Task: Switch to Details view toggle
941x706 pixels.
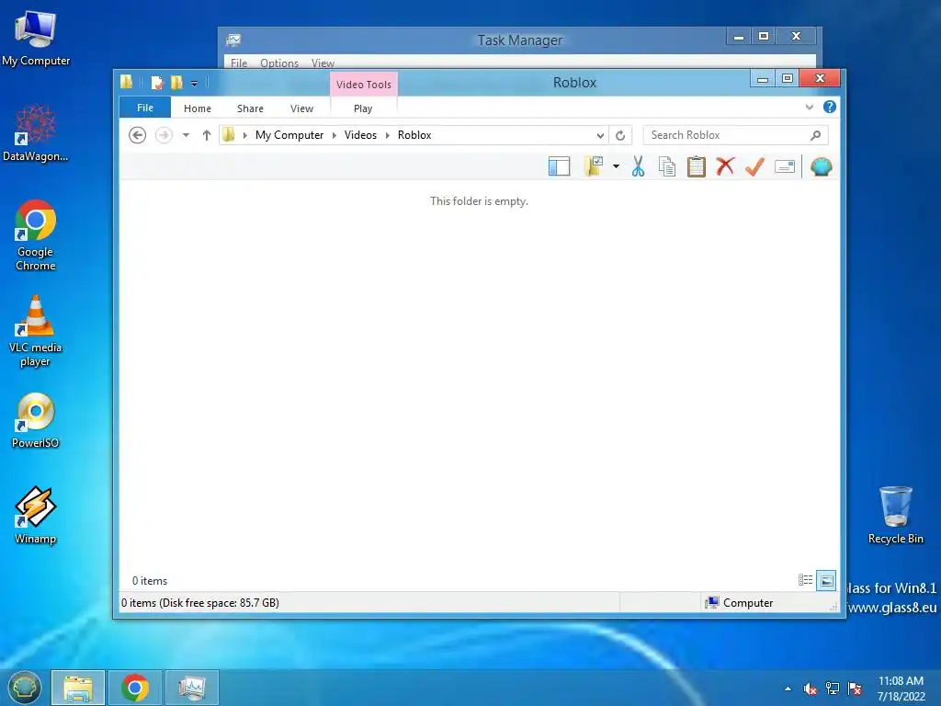Action: (x=805, y=580)
